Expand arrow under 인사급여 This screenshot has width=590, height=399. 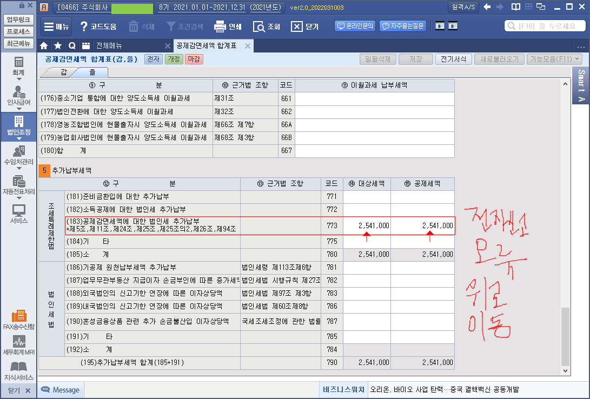(x=18, y=109)
